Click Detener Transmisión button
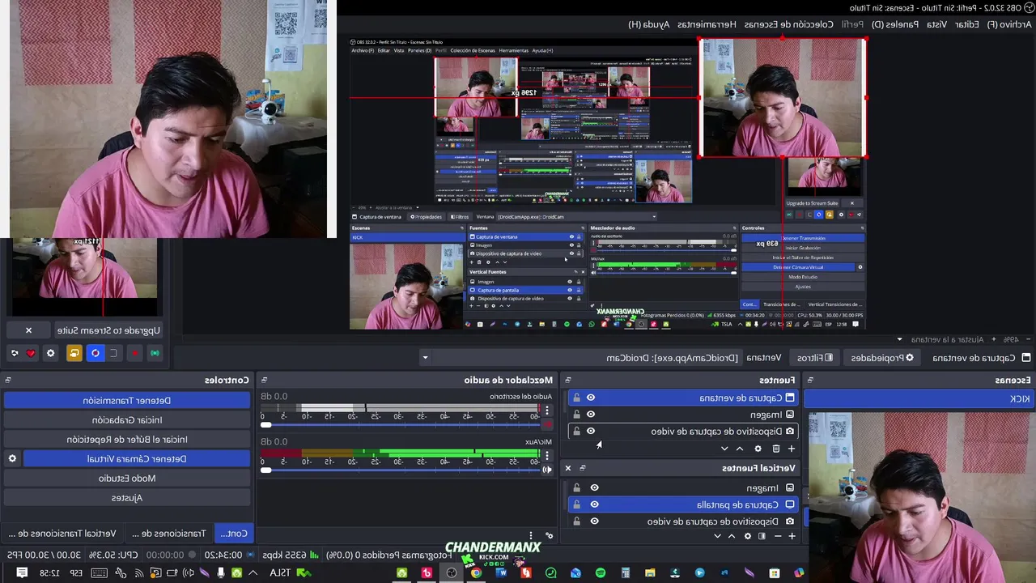The image size is (1036, 583). coord(127,400)
